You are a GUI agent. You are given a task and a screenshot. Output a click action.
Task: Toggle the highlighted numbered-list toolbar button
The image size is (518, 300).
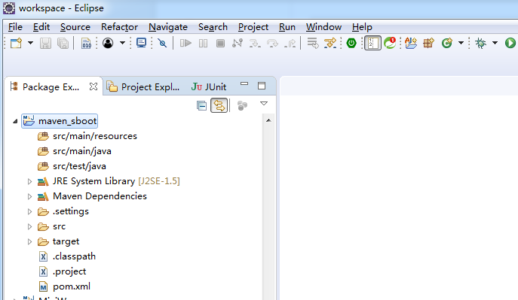372,43
